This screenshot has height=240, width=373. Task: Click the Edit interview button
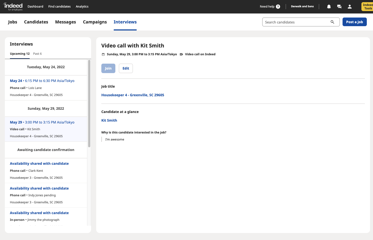(x=126, y=68)
